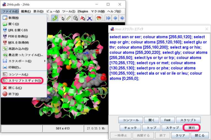Click the 501 x 413 status text

[x=63, y=128]
